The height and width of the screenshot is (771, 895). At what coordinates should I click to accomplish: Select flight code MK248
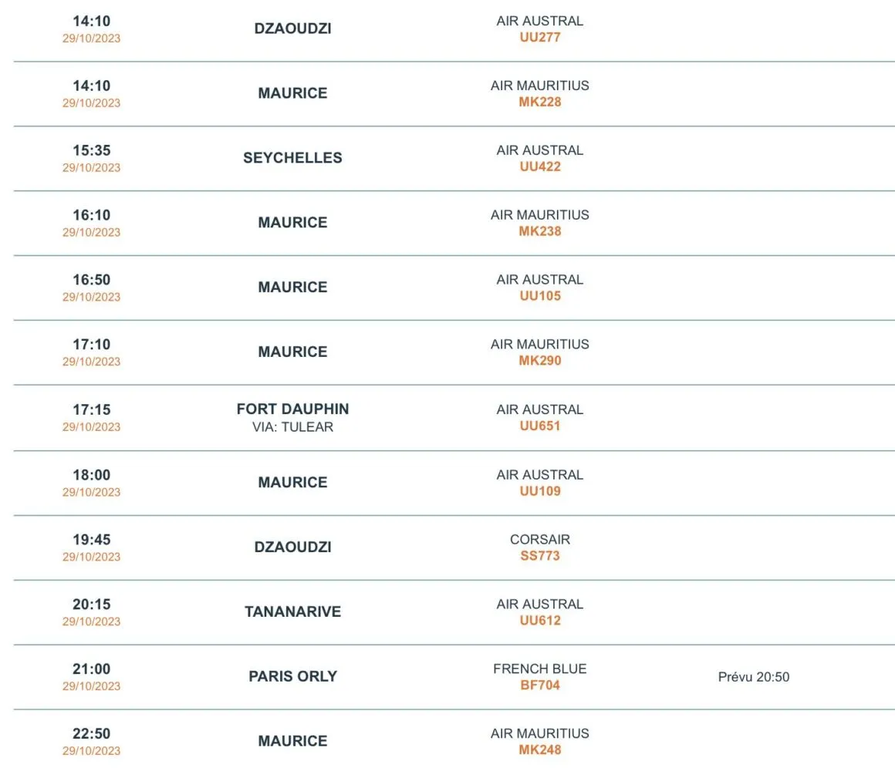[x=539, y=750]
